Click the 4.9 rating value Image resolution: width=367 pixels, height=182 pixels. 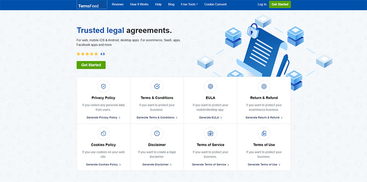103,54
